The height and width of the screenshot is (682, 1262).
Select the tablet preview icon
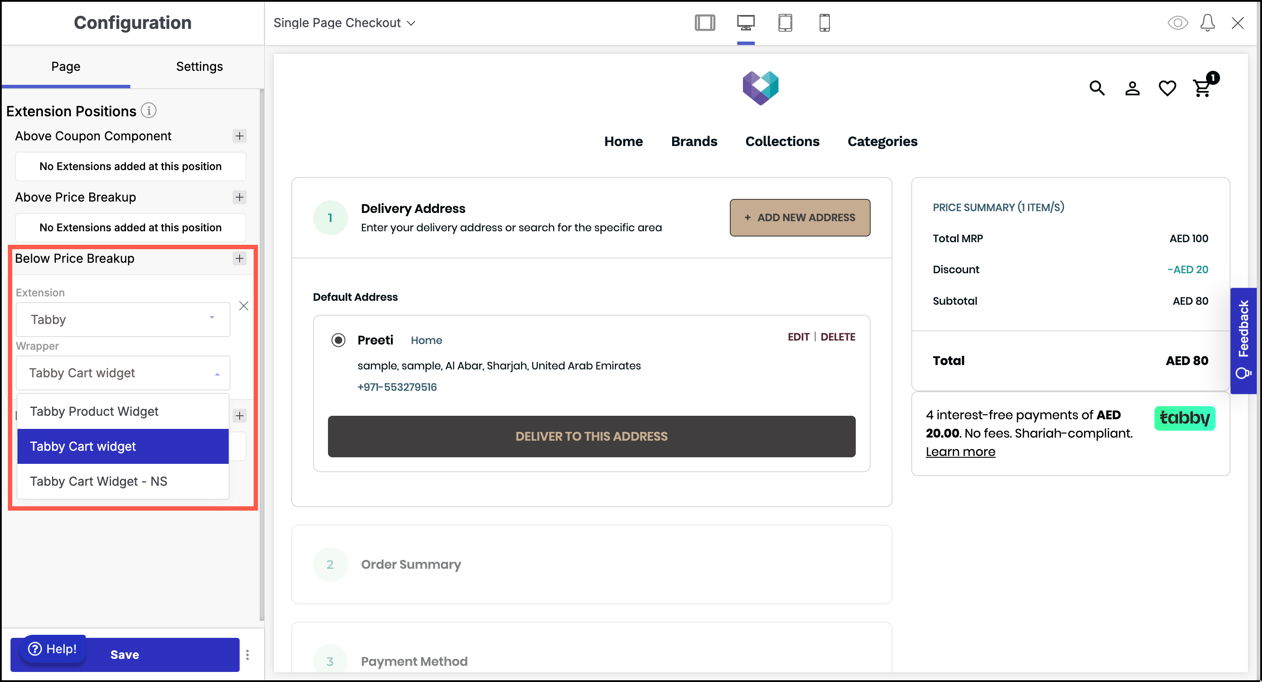[785, 23]
